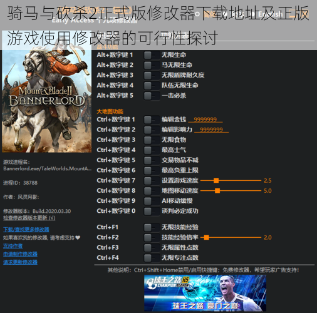Enable 最高士气 max morale switch
Image resolution: width=317 pixels, height=313 pixels.
tap(152, 150)
